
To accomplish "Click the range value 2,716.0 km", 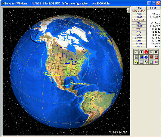I will pyautogui.click(x=155, y=17).
